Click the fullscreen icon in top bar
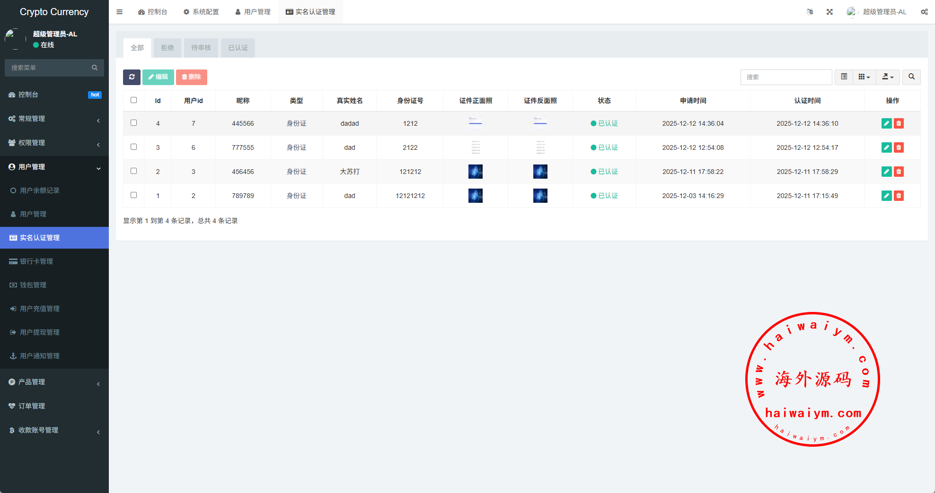This screenshot has height=493, width=935. click(829, 12)
